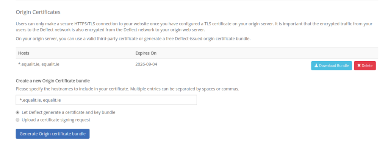Click Generate Origin certificate bundle button
Image resolution: width=388 pixels, height=151 pixels.
[x=52, y=134]
